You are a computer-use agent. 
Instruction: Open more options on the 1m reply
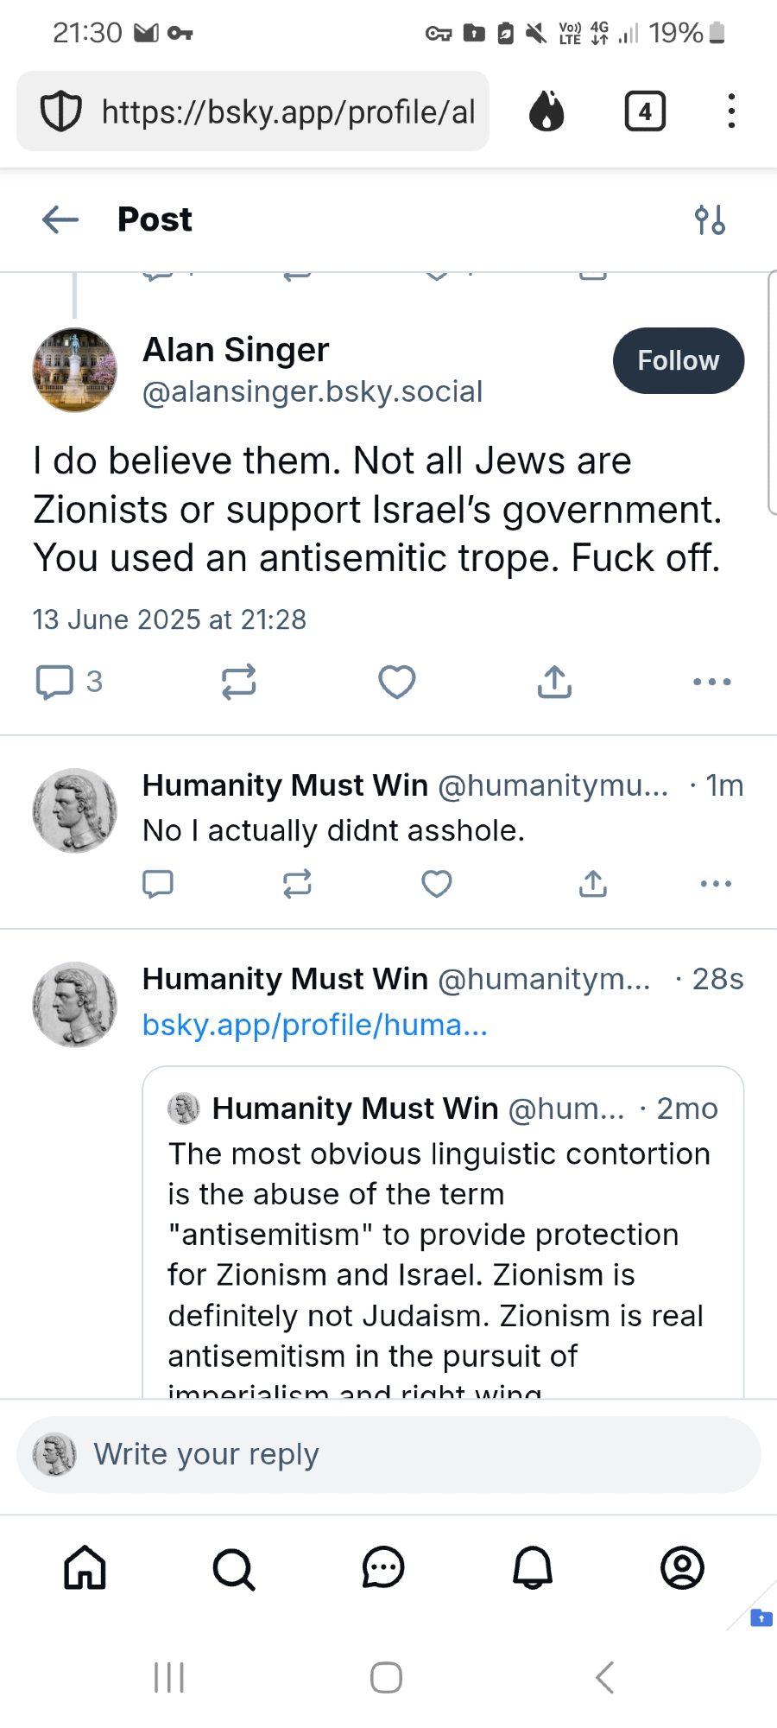point(717,884)
